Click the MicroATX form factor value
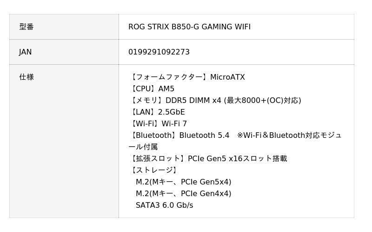This screenshot has width=372, height=232. click(x=227, y=77)
